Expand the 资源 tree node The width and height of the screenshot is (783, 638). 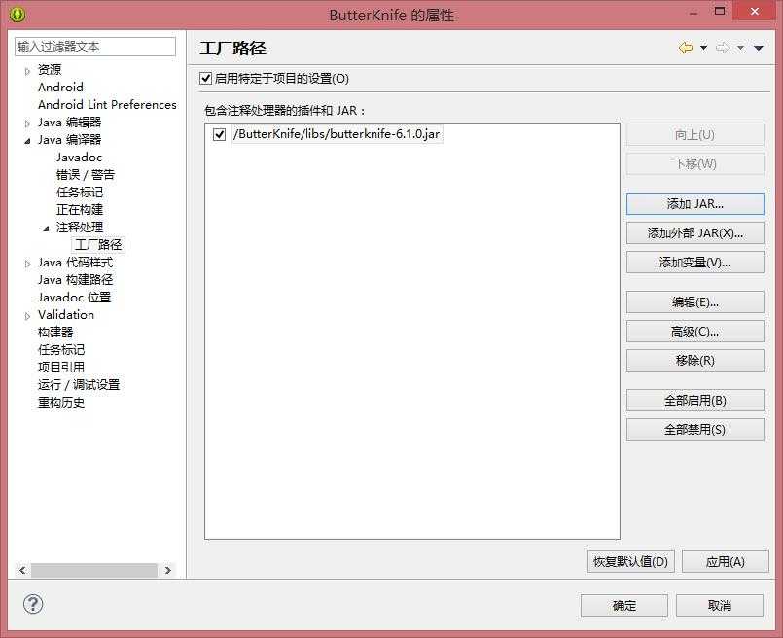[x=27, y=71]
